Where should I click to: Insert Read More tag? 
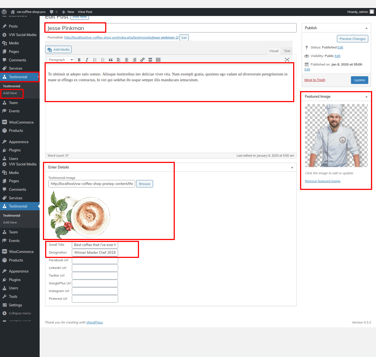click(150, 60)
